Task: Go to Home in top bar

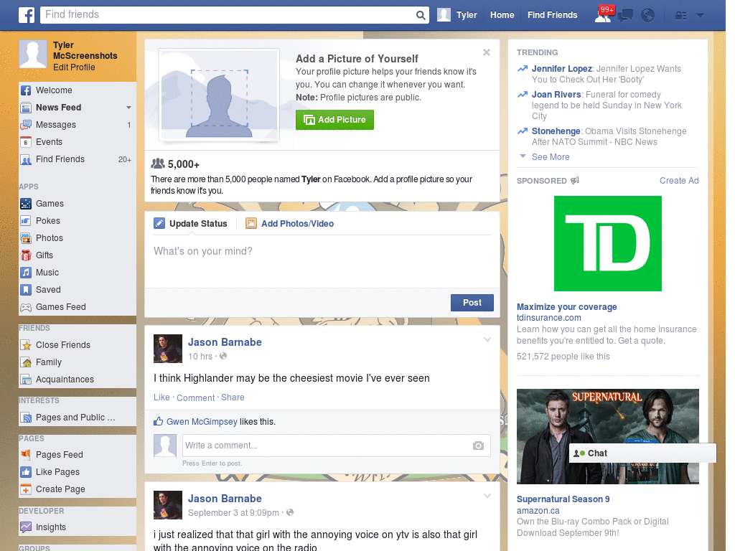Action: pyautogui.click(x=502, y=15)
